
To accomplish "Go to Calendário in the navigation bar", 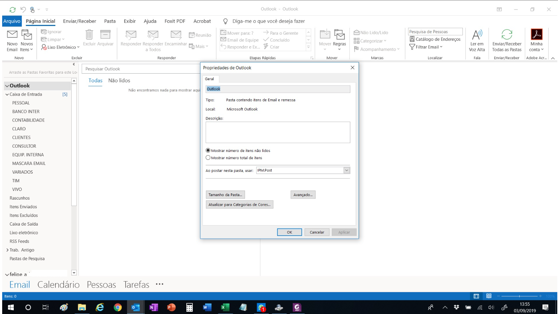I will coord(59,285).
